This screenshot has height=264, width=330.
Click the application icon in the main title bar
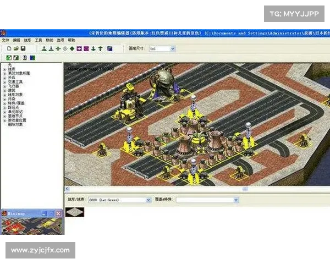click(x=3, y=33)
